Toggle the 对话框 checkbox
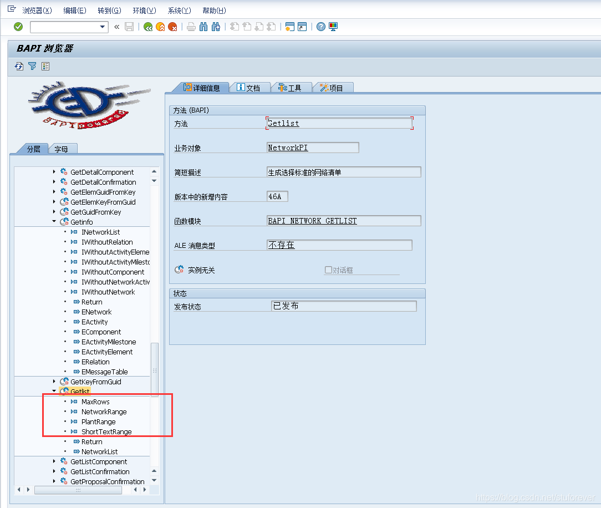Viewport: 601px width, 508px height. pos(328,270)
